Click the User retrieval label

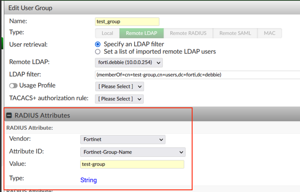point(28,44)
